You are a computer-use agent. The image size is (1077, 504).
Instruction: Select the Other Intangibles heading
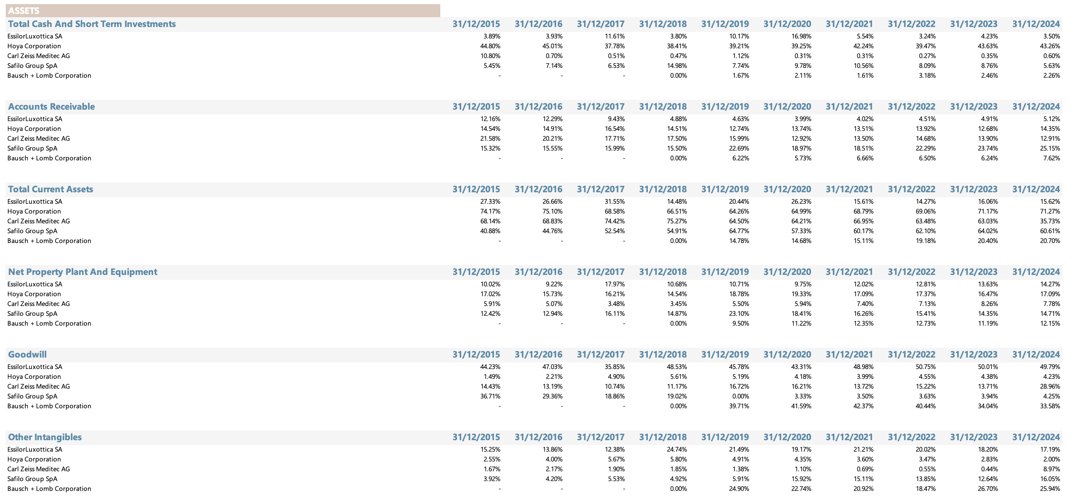(x=45, y=437)
